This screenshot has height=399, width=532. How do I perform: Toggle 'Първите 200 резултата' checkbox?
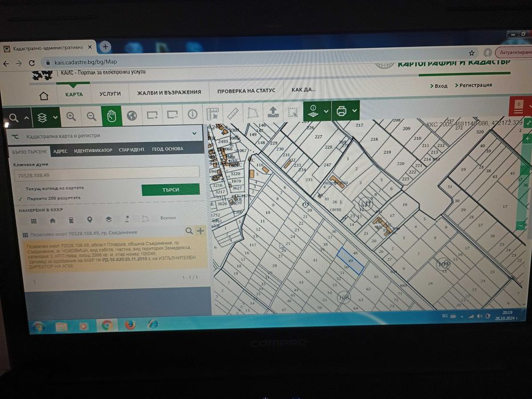click(21, 199)
